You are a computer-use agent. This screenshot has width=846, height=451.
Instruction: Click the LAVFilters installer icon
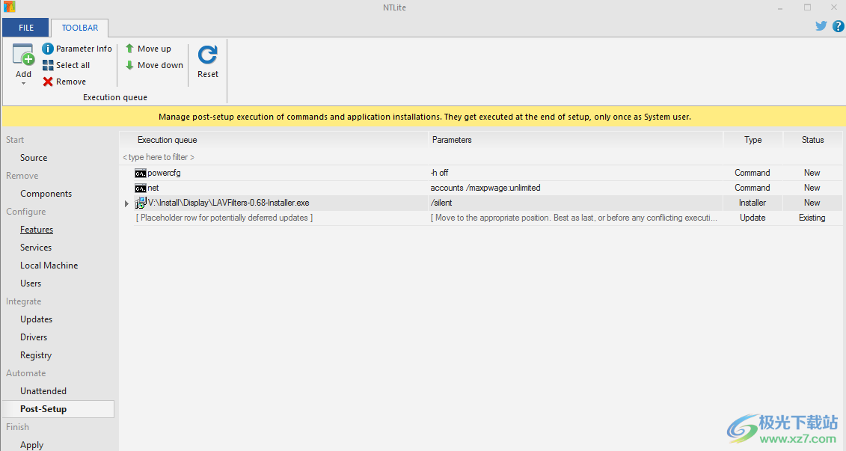pos(141,203)
